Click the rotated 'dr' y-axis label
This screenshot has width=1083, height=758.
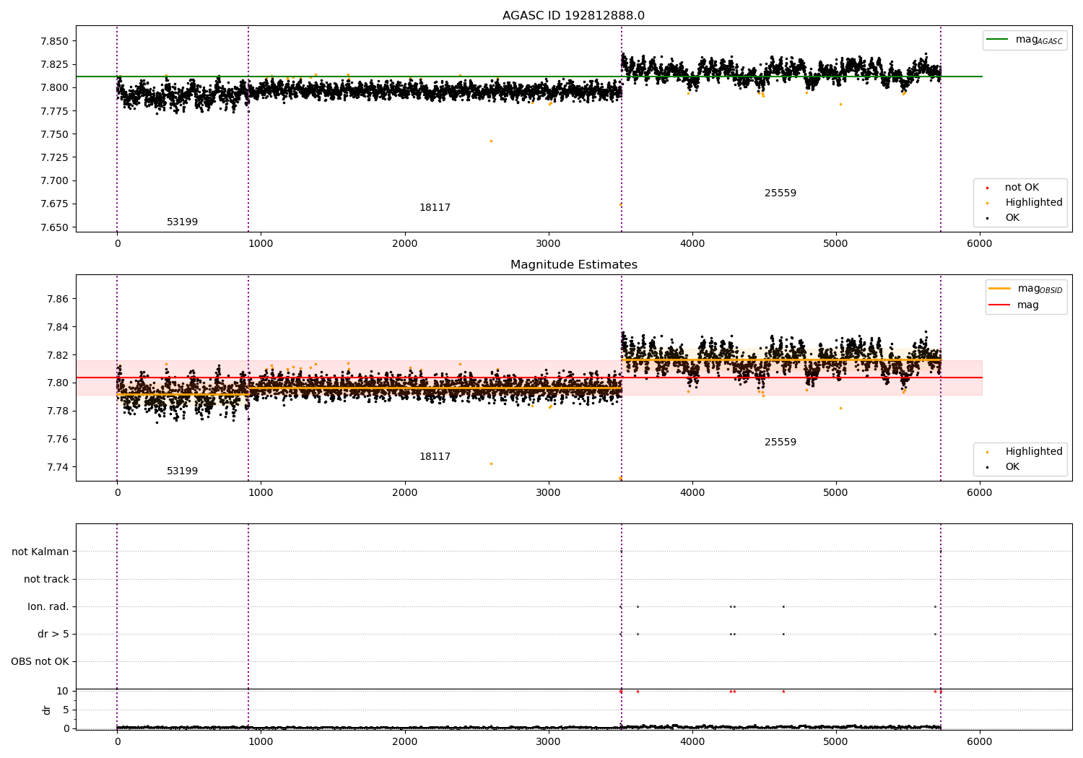tap(47, 710)
